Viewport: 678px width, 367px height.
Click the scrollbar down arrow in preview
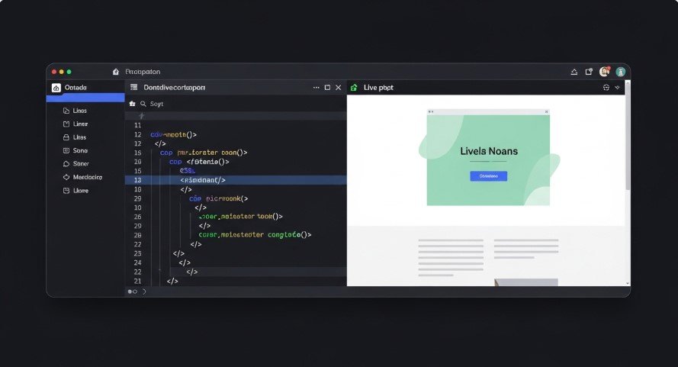(x=628, y=284)
